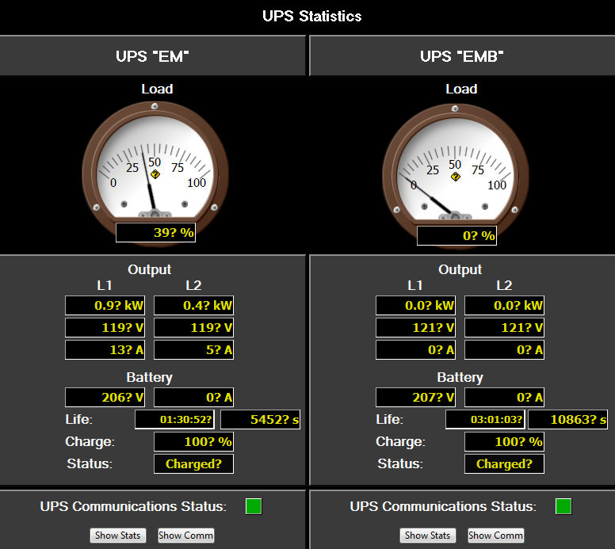The width and height of the screenshot is (615, 549).
Task: Click Show Comm button under UPS EM
Action: [186, 536]
